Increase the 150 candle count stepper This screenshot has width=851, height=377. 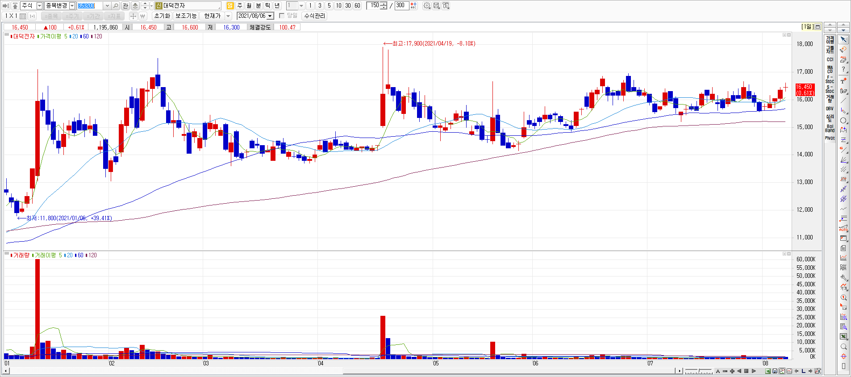pos(384,4)
